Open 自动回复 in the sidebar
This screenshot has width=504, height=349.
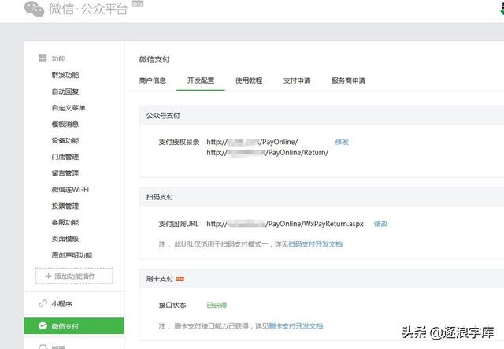(65, 91)
